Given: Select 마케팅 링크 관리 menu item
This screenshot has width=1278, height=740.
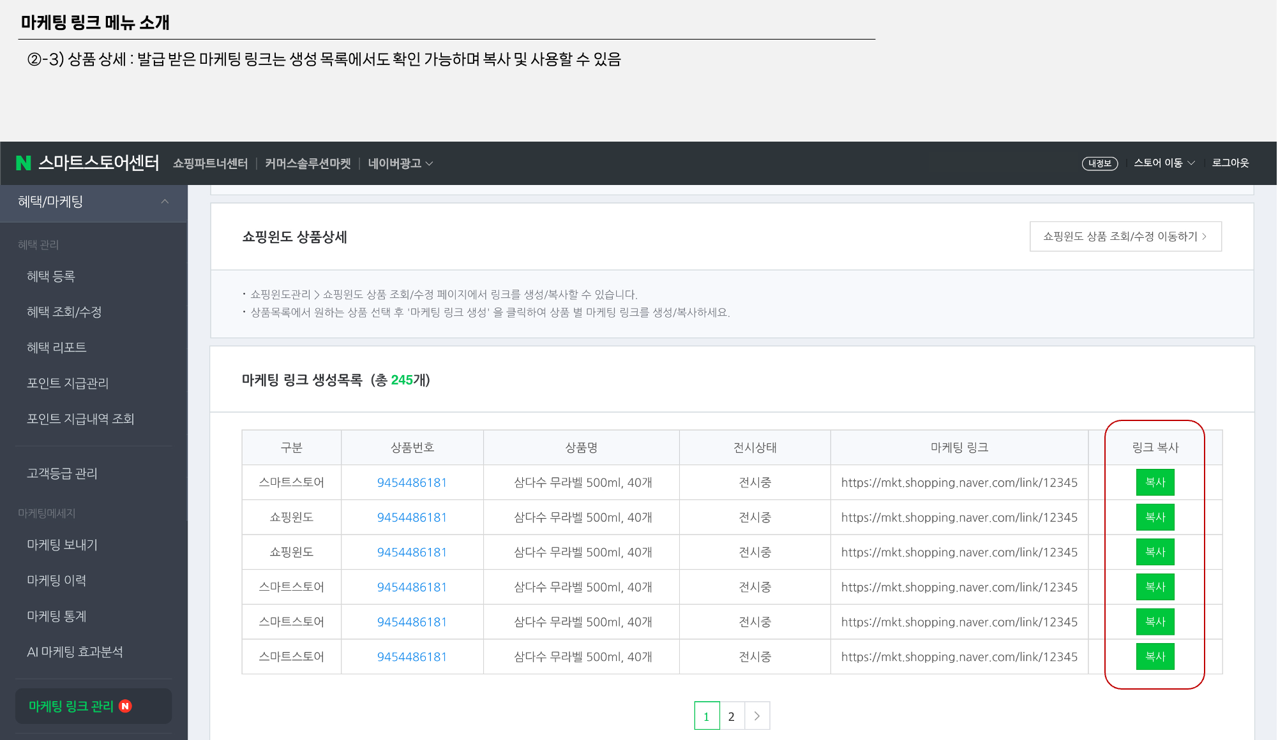Looking at the screenshot, I should (93, 706).
